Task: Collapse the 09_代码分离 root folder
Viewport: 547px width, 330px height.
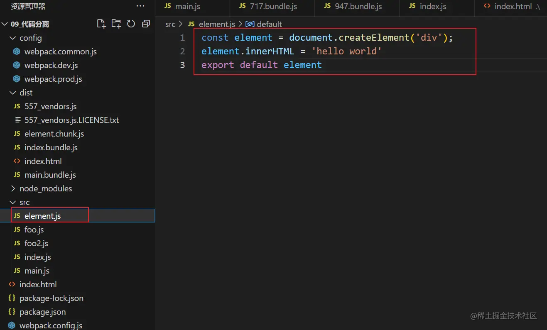Action: (x=5, y=24)
